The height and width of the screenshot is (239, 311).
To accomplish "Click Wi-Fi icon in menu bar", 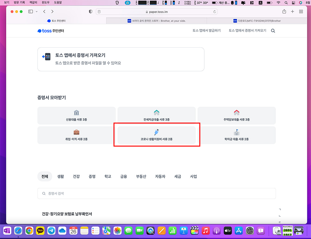I will click(x=278, y=3).
